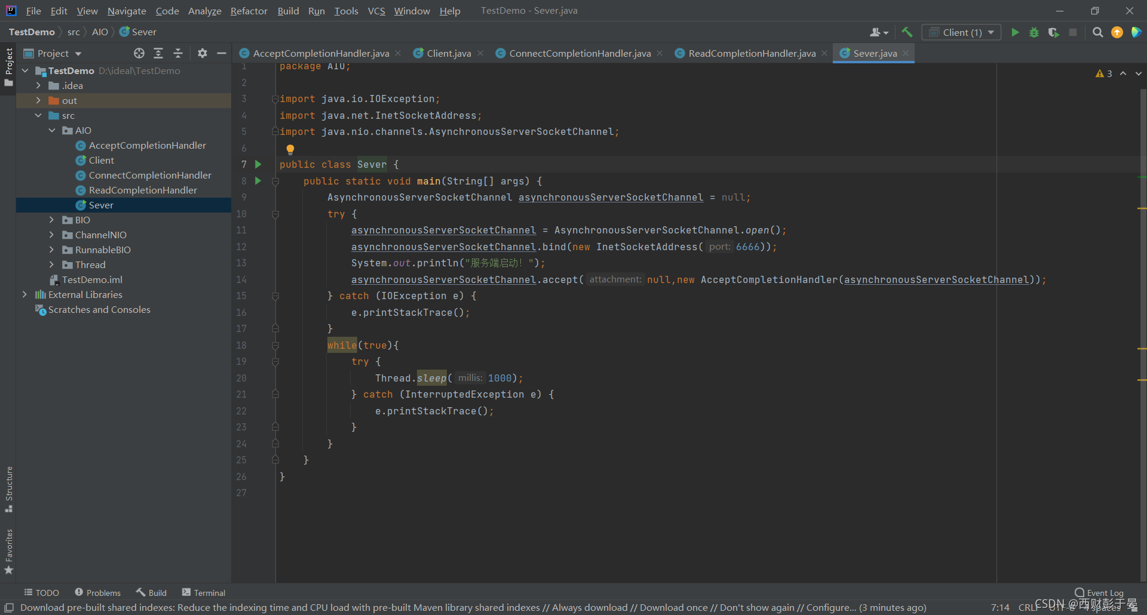Screen dimensions: 1147x615
Task: Open Project panel settings gear
Action: (x=203, y=53)
